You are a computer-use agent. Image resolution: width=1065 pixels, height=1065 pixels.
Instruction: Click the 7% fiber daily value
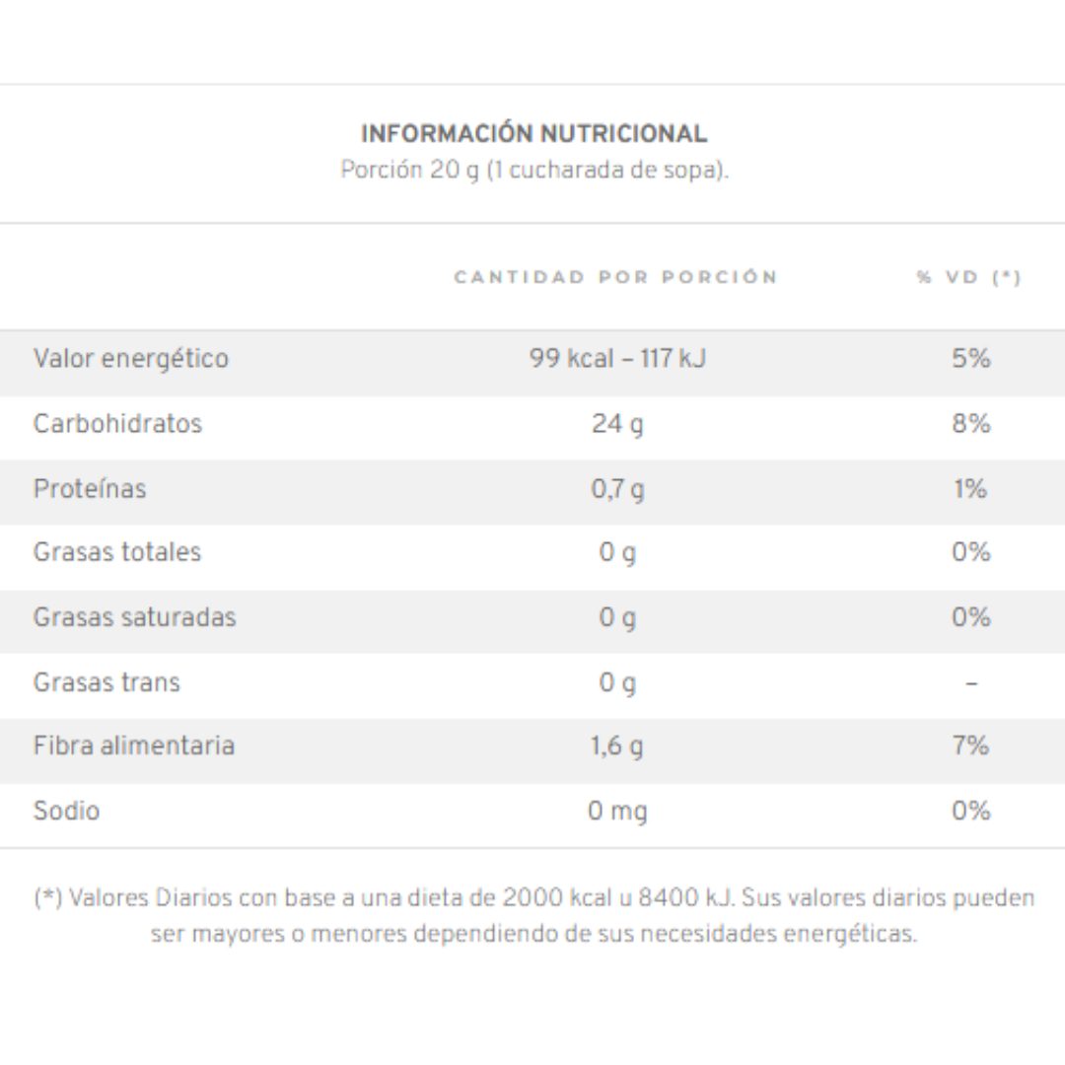click(x=971, y=745)
